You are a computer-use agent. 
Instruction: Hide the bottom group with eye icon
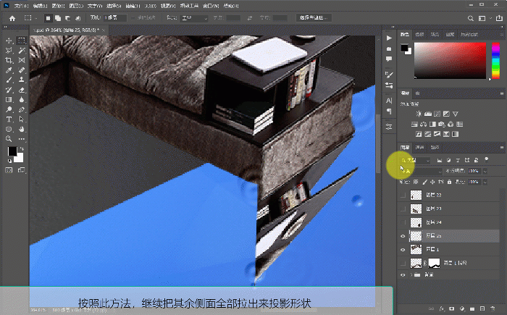pyautogui.click(x=403, y=275)
